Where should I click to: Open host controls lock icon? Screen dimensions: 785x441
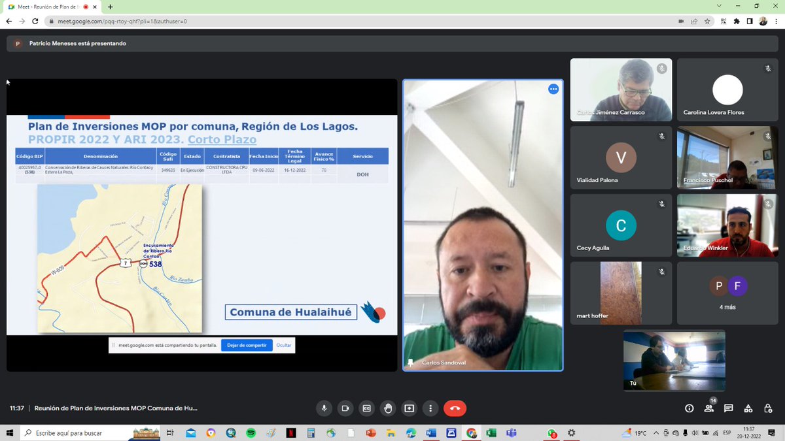[769, 408]
